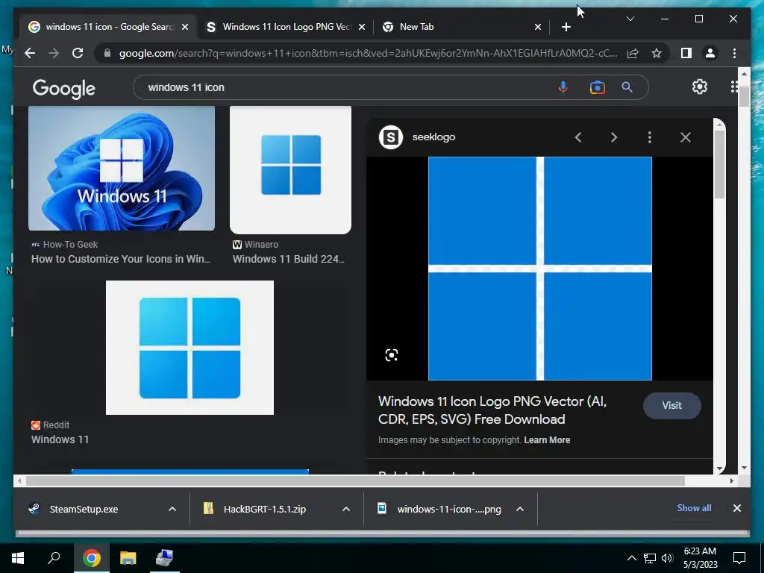Open the Winaero Windows 11 logo thumbnail
The width and height of the screenshot is (764, 573).
coord(290,170)
